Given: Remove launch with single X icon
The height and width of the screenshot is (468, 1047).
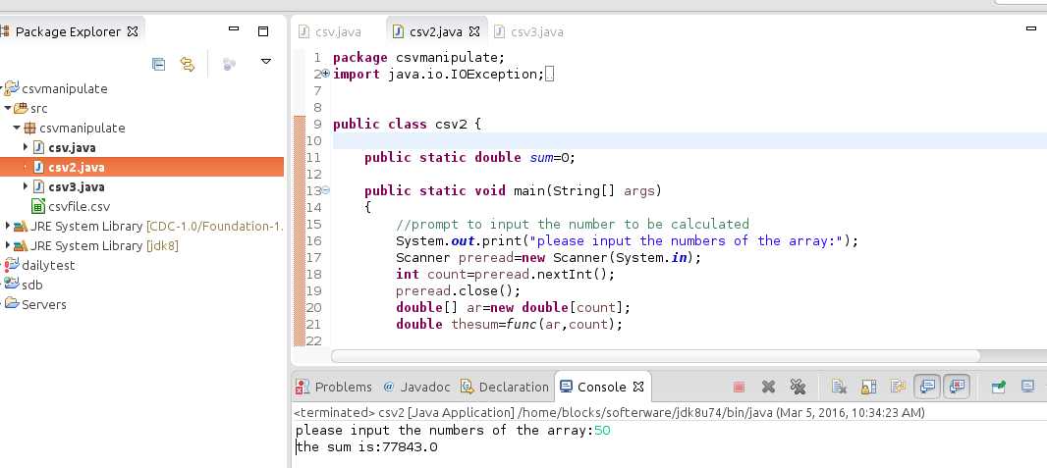Looking at the screenshot, I should point(768,387).
